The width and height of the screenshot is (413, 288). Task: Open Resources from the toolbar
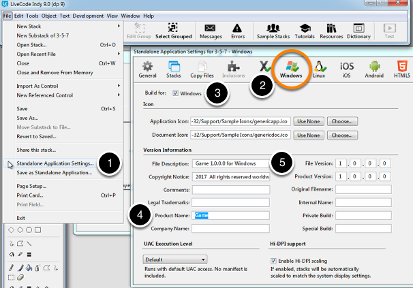pos(331,31)
